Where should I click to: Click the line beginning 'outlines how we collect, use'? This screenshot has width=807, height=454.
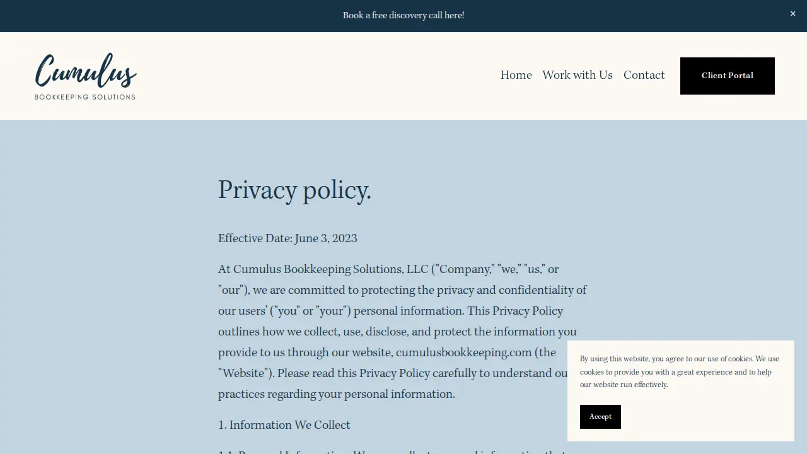pos(397,332)
